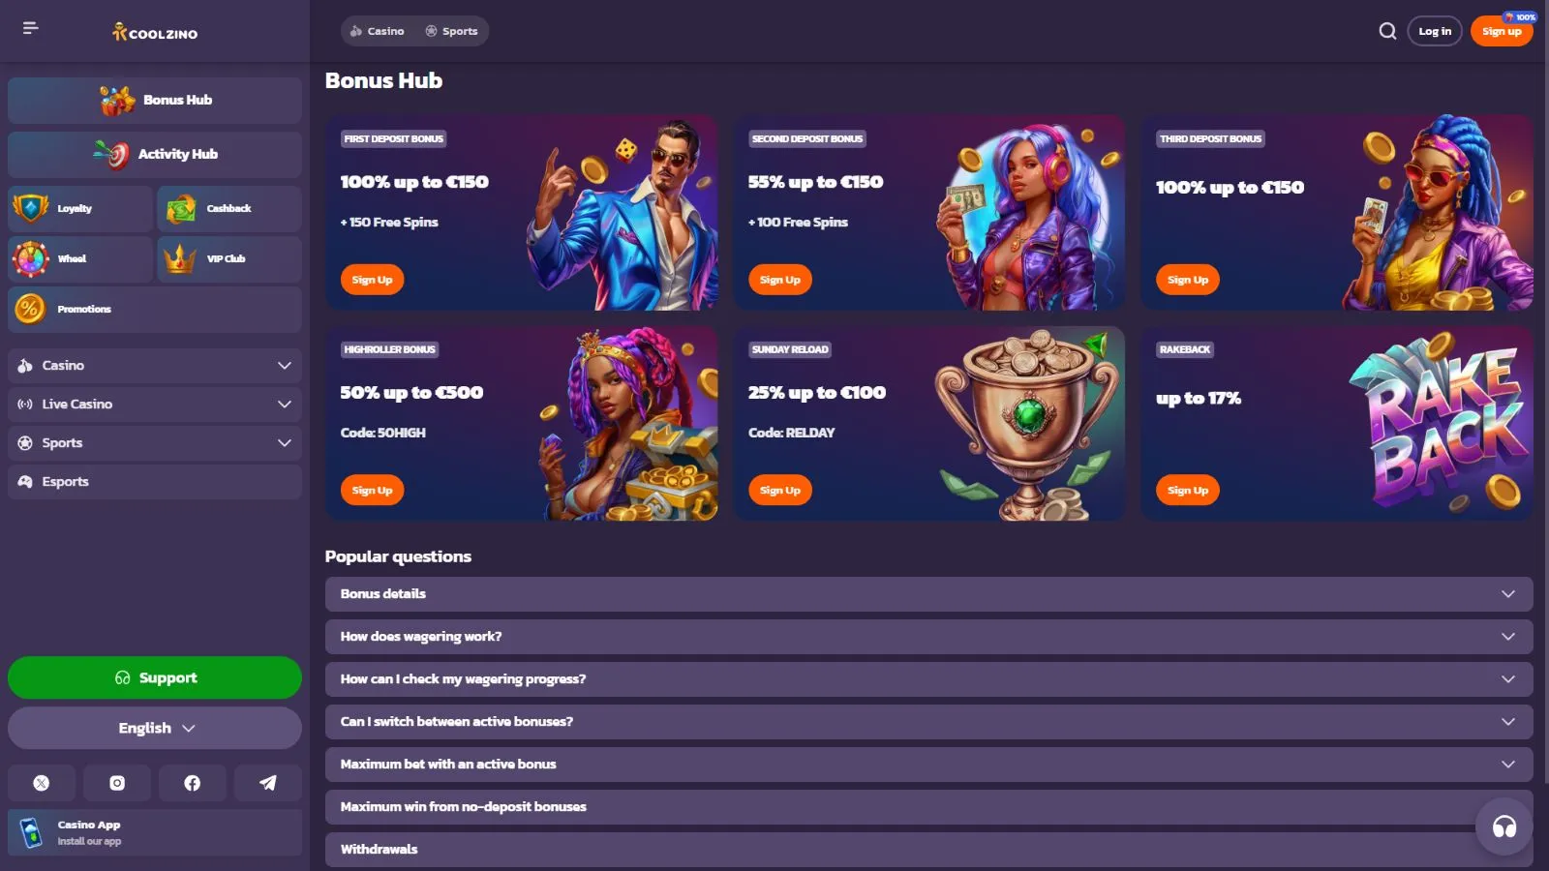Open the X social icon
Viewport: 1549px width, 871px height.
(x=42, y=783)
